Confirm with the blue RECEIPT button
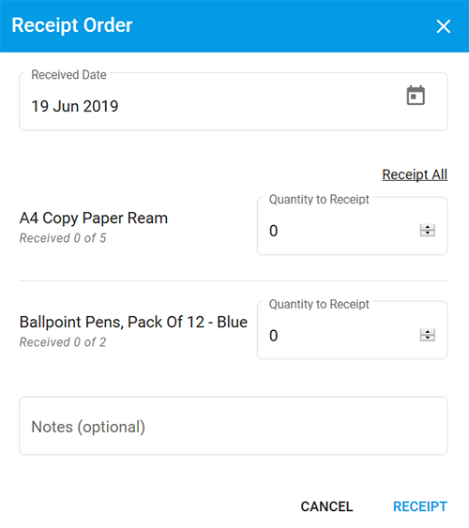The height and width of the screenshot is (528, 469). pyautogui.click(x=420, y=506)
